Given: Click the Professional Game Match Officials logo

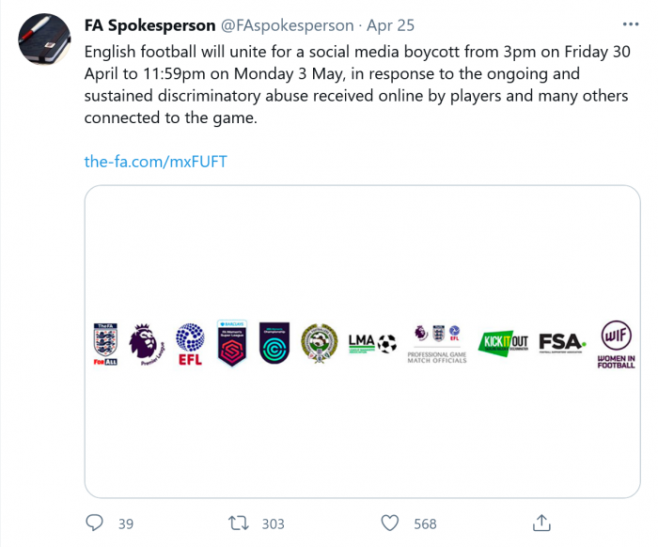Looking at the screenshot, I should 436,343.
